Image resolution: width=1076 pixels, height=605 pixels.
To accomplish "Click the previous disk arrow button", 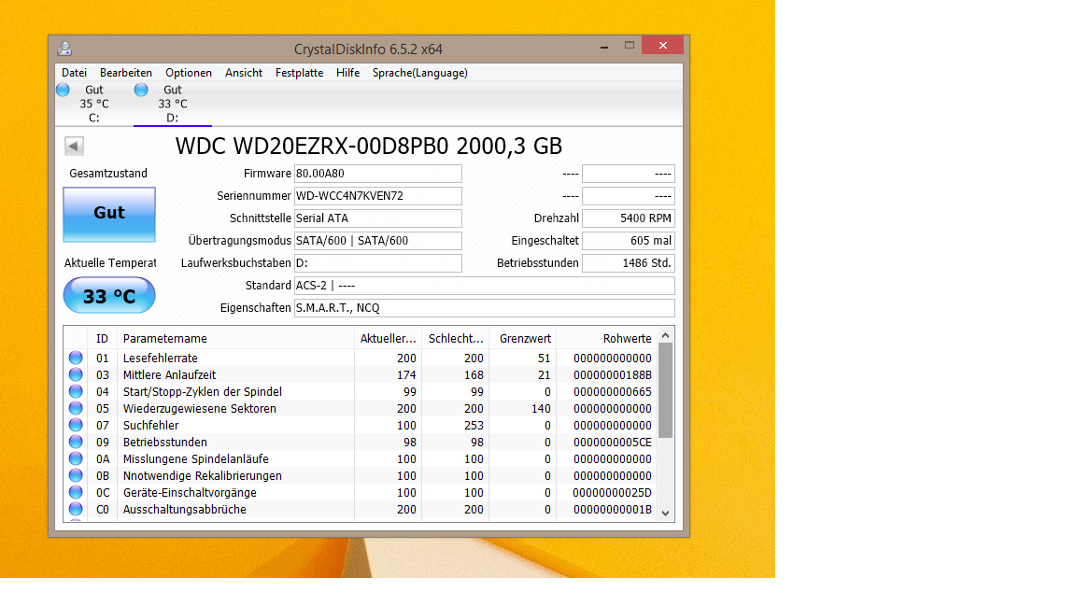I will pyautogui.click(x=74, y=146).
